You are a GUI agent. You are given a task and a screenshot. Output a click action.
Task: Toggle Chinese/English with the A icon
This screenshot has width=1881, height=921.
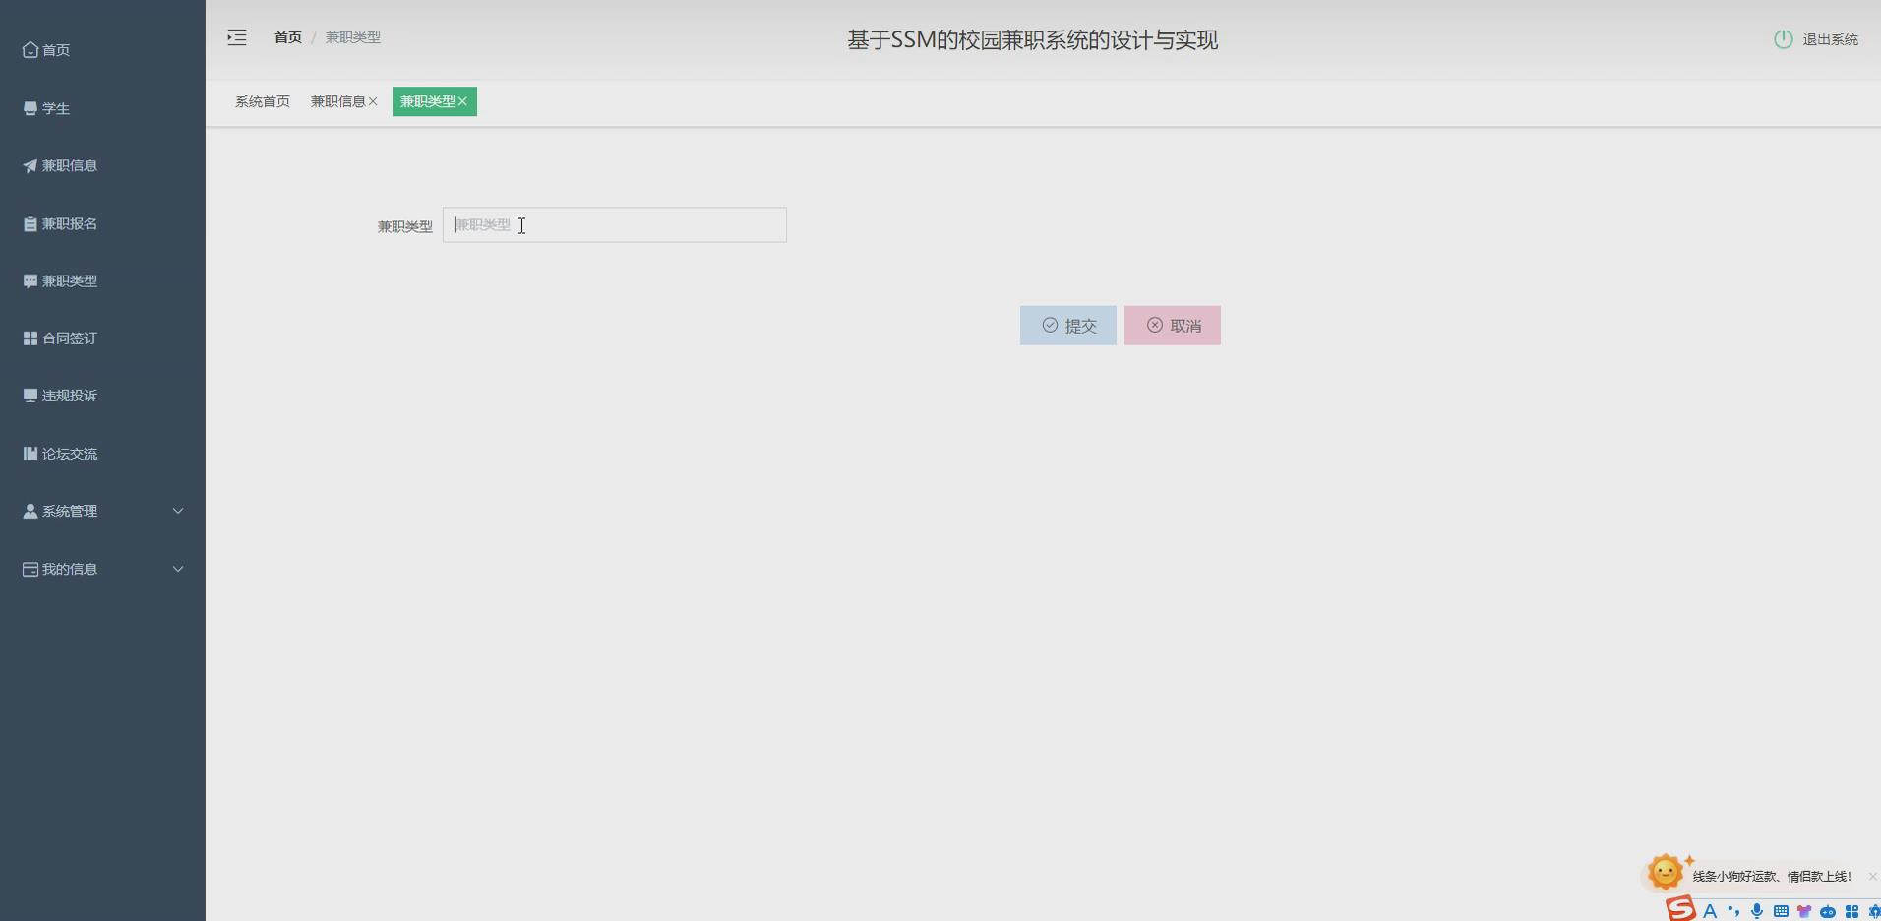point(1710,910)
